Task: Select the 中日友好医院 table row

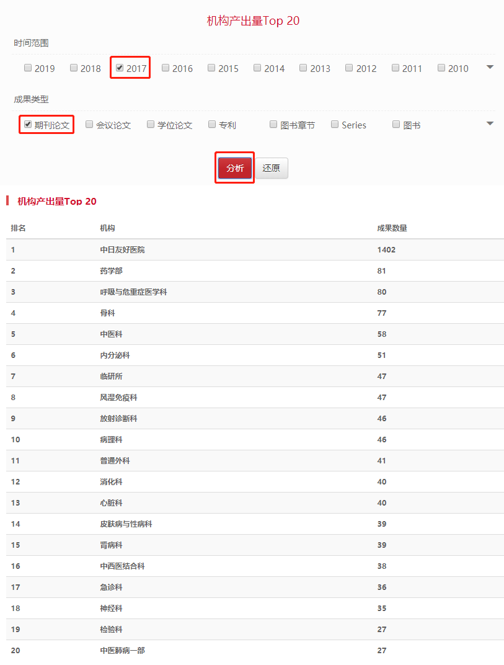Action: [122, 249]
